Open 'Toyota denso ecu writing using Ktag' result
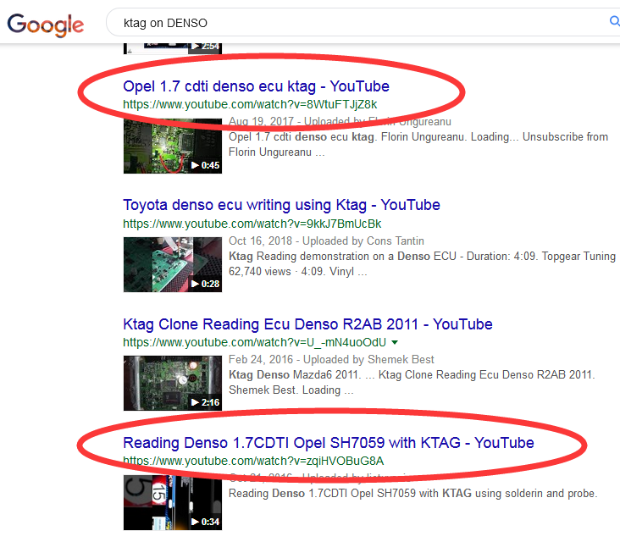Screen dimensions: 620x542 (281, 205)
